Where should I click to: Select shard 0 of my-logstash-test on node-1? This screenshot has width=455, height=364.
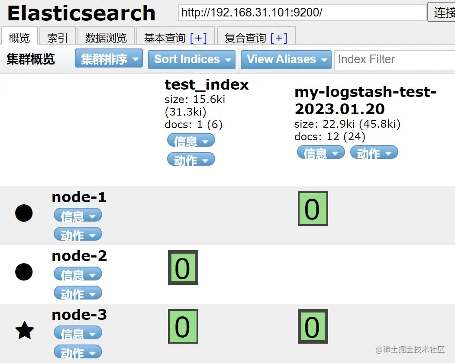[x=313, y=209]
